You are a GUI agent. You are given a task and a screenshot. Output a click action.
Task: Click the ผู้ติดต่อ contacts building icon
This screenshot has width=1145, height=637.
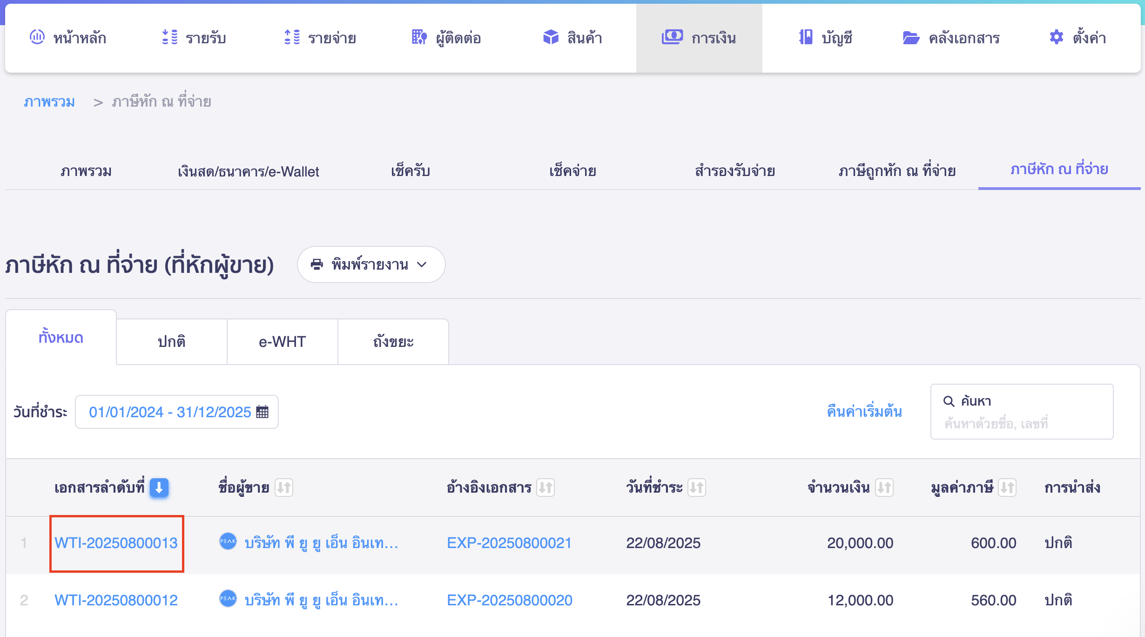pos(419,37)
